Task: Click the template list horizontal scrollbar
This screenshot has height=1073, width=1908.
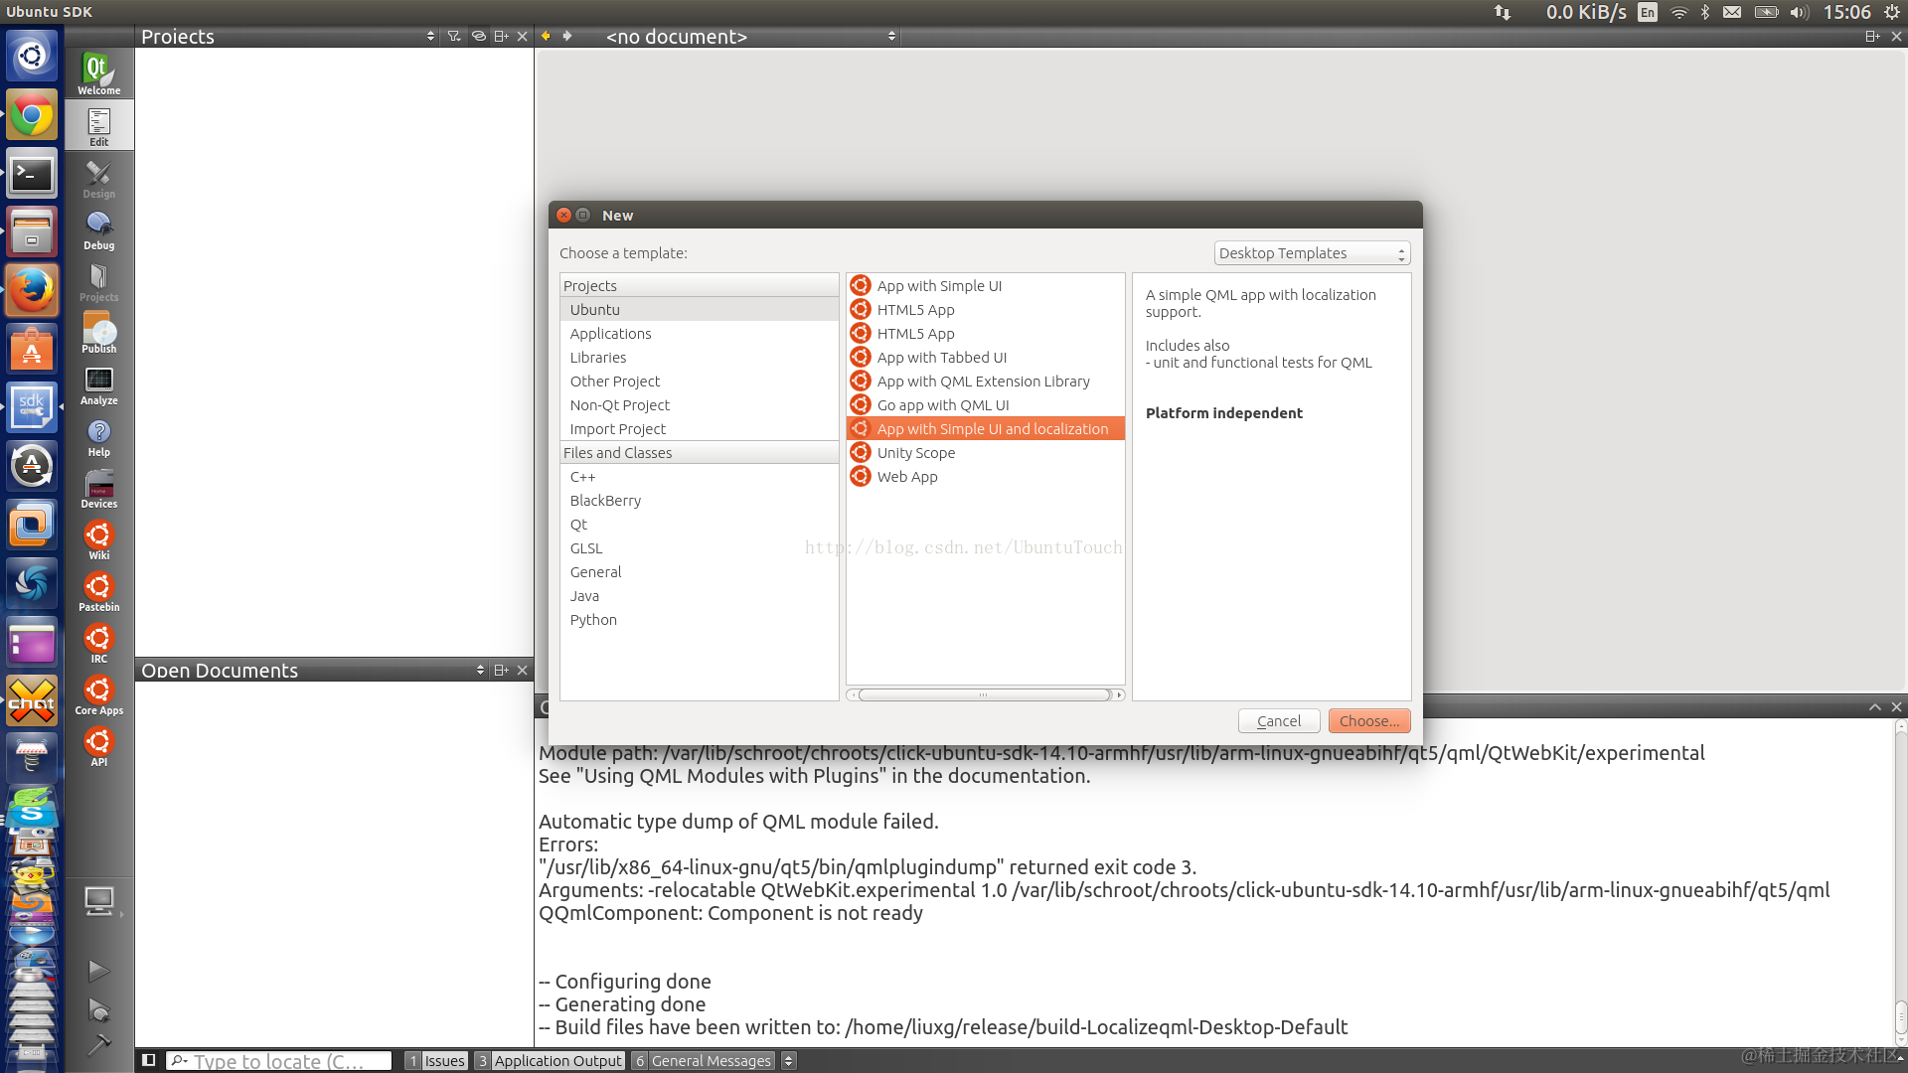Action: [x=984, y=694]
